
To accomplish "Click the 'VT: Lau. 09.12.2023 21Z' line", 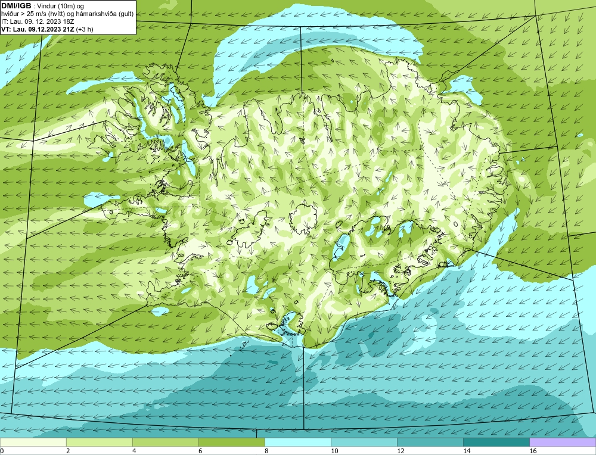I will coord(38,29).
